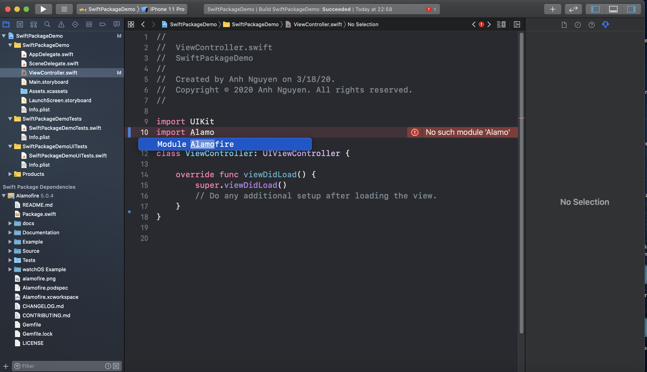Screen dimensions: 647x372
Task: Open the Issue navigator warning icon
Action: point(61,24)
